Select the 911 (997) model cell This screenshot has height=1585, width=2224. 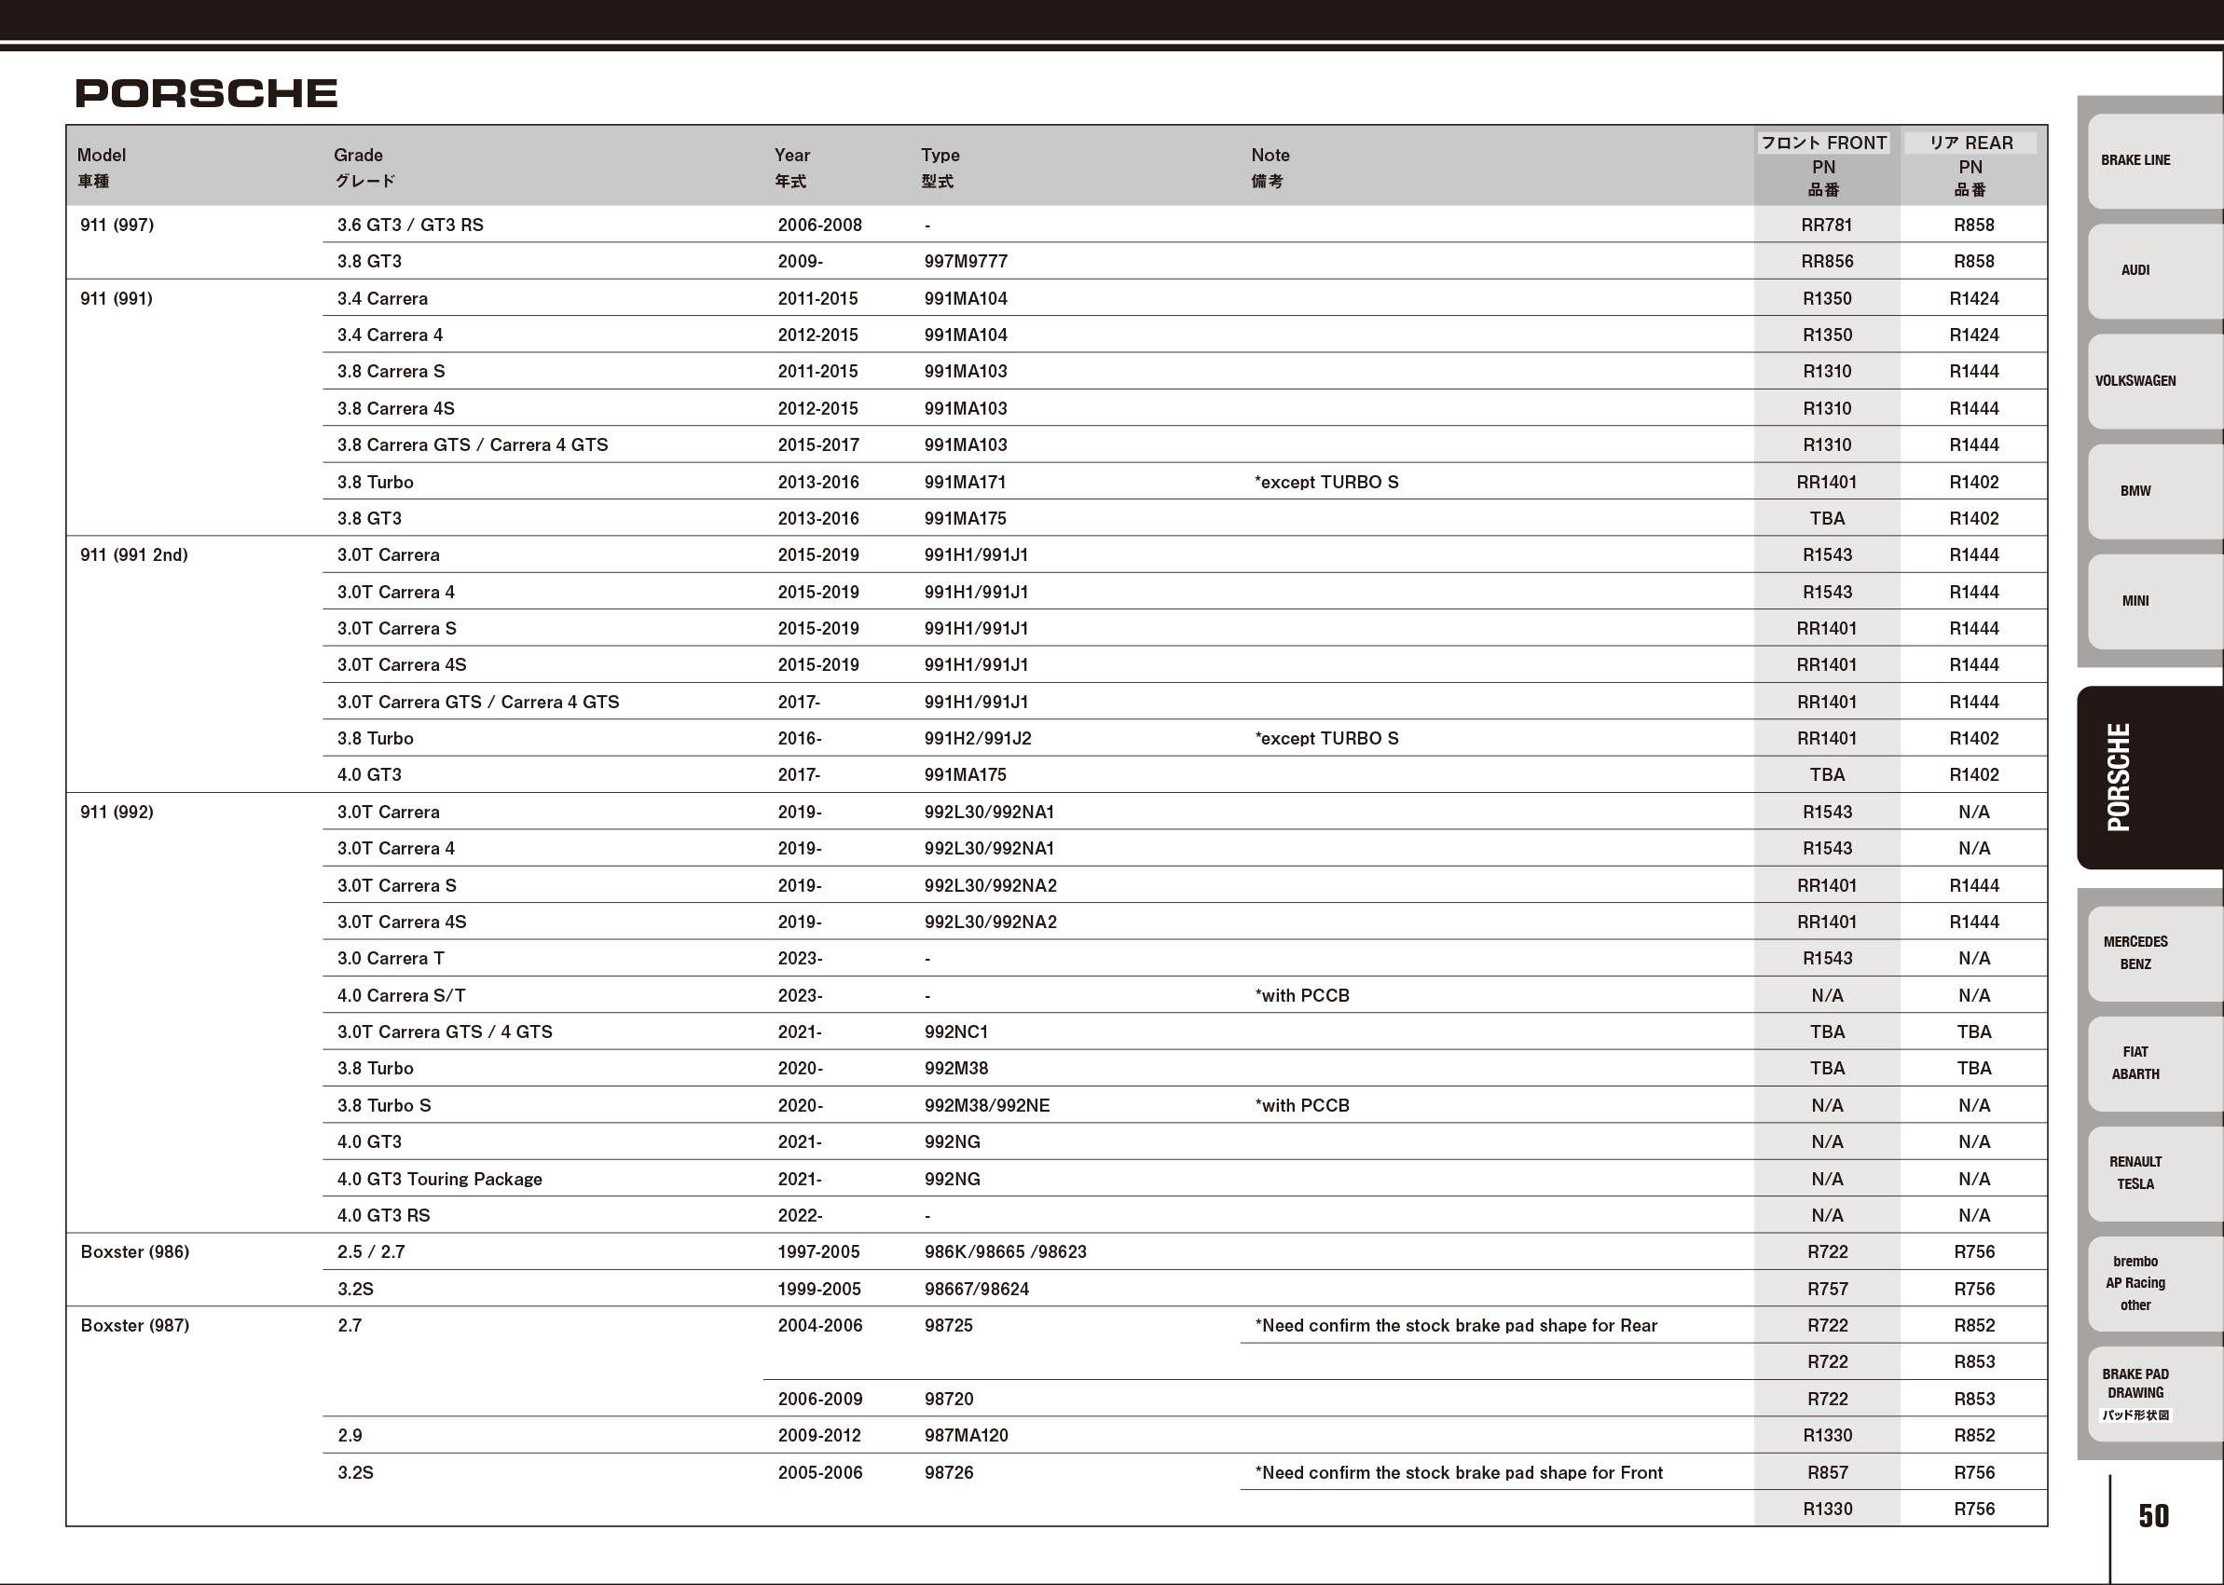point(117,225)
